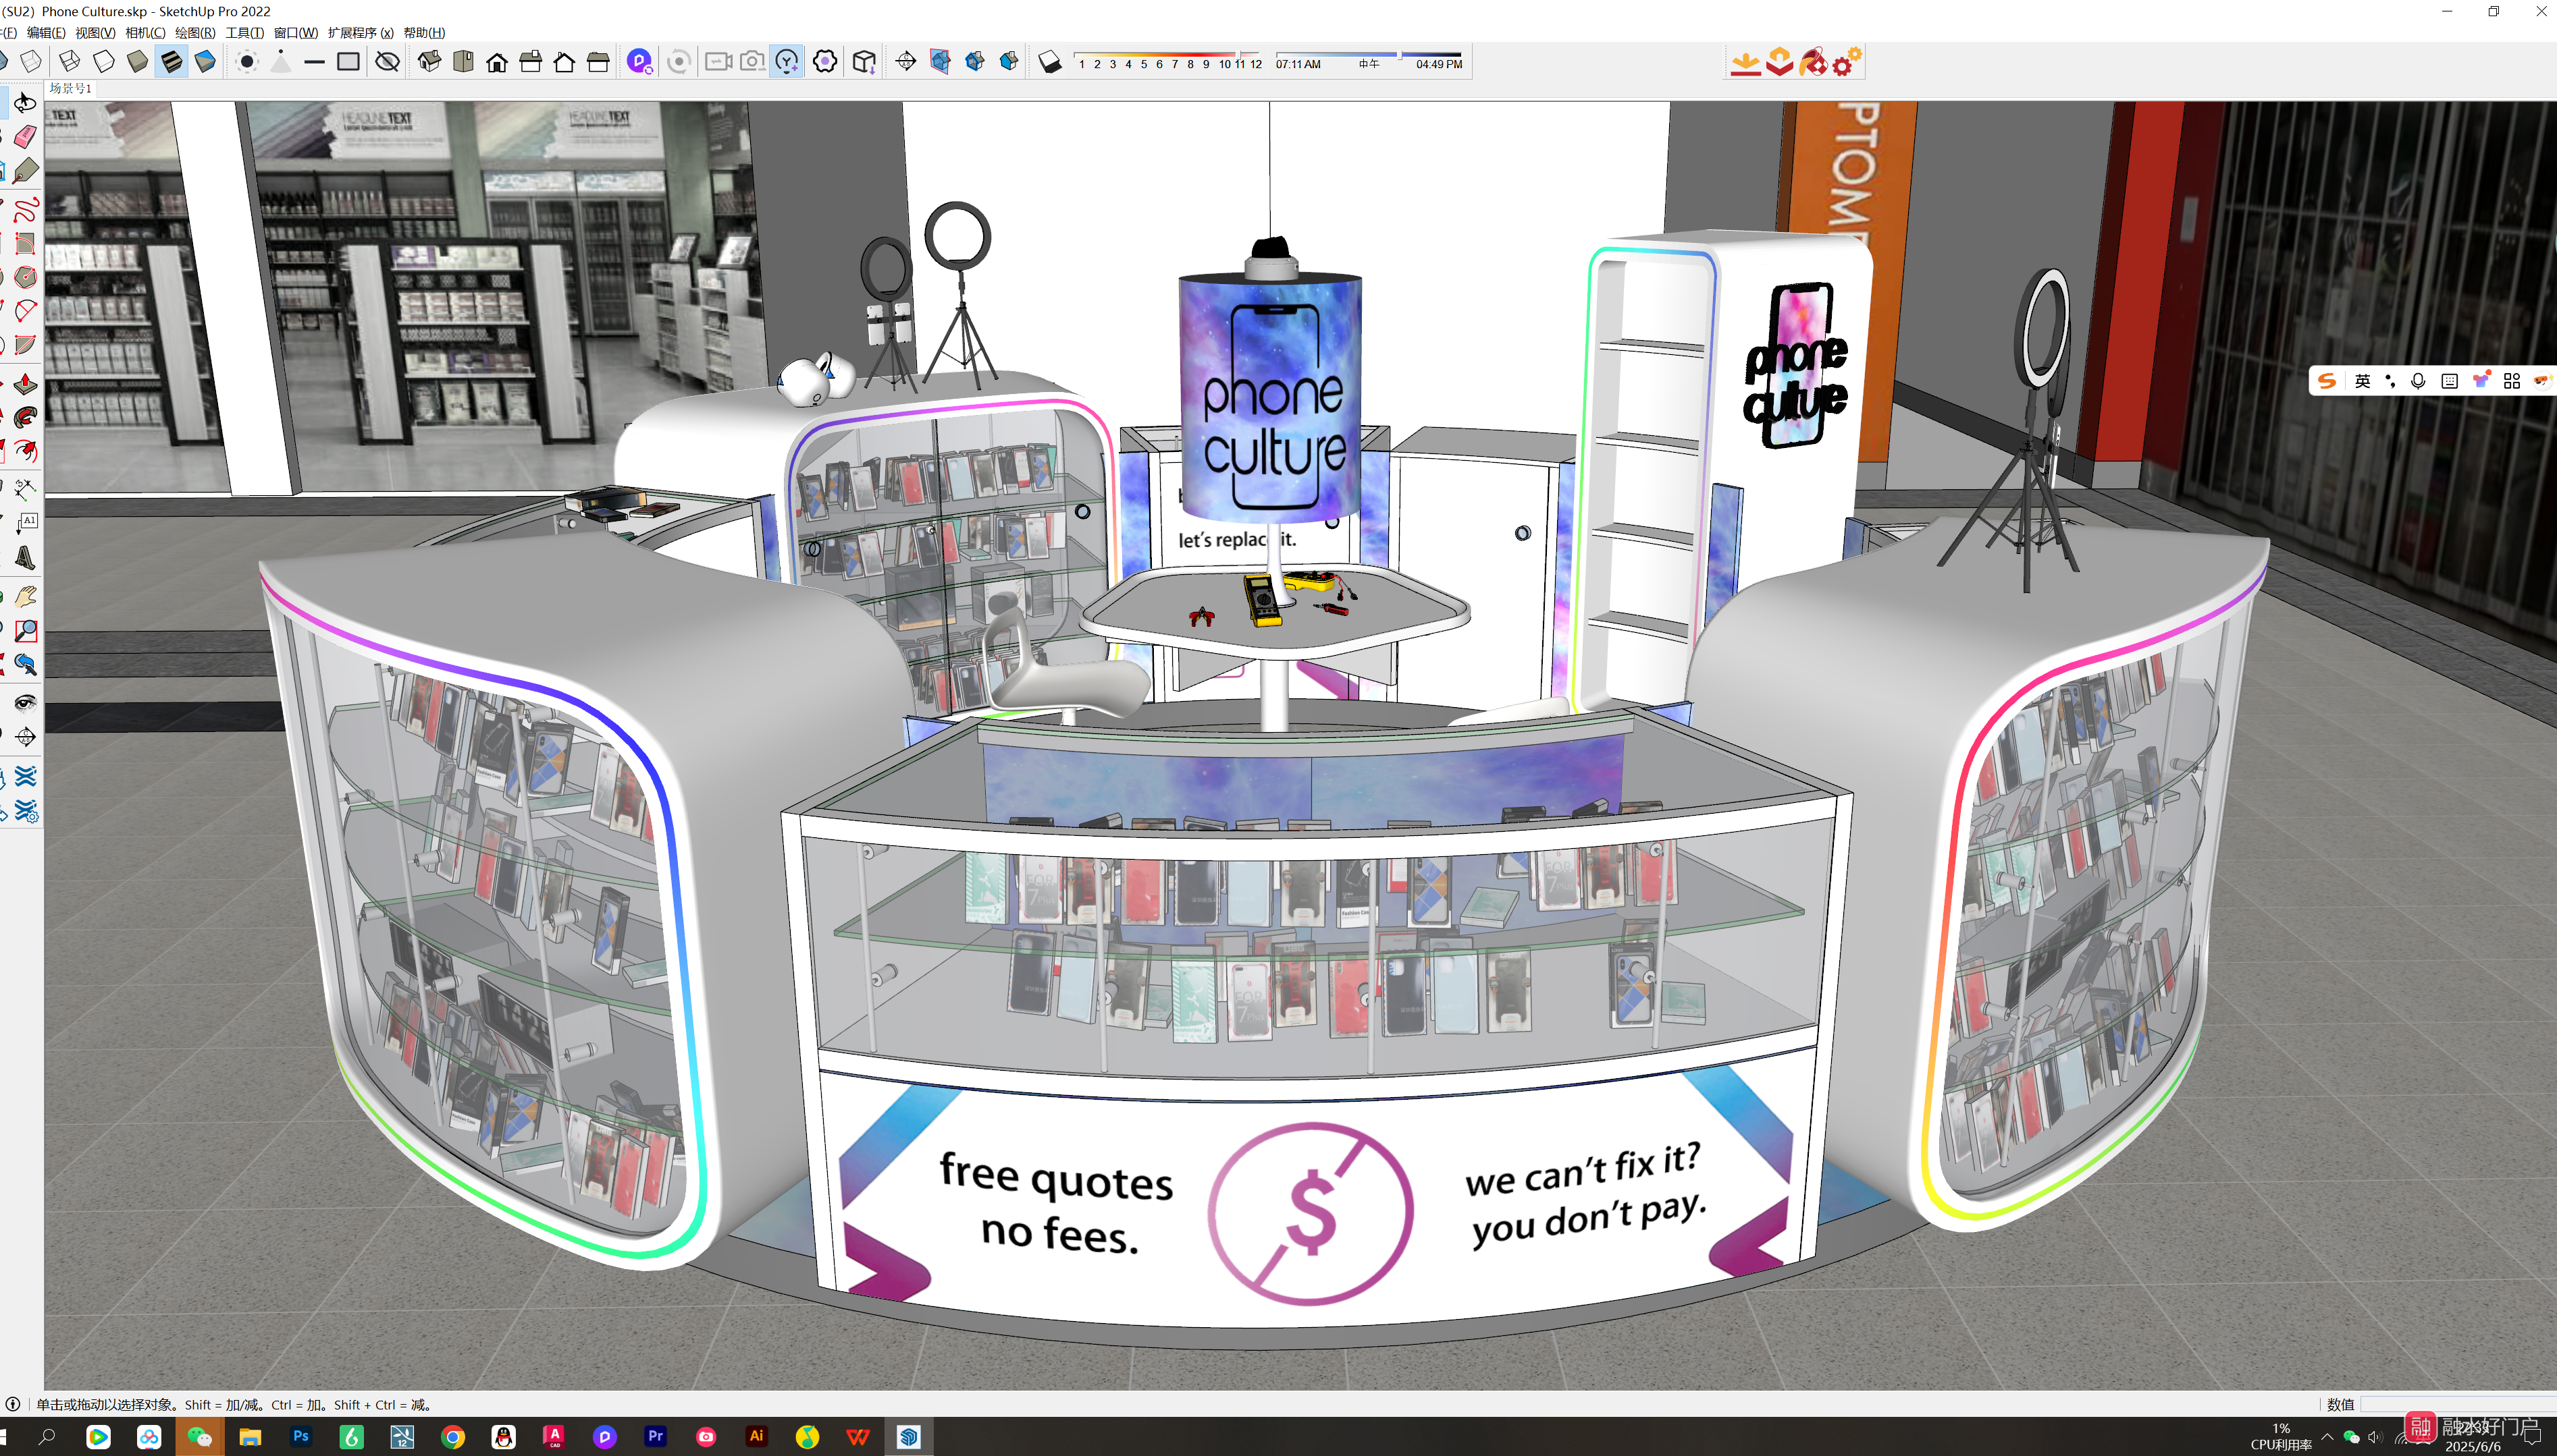Switch IME language via 英 button

tap(2363, 381)
